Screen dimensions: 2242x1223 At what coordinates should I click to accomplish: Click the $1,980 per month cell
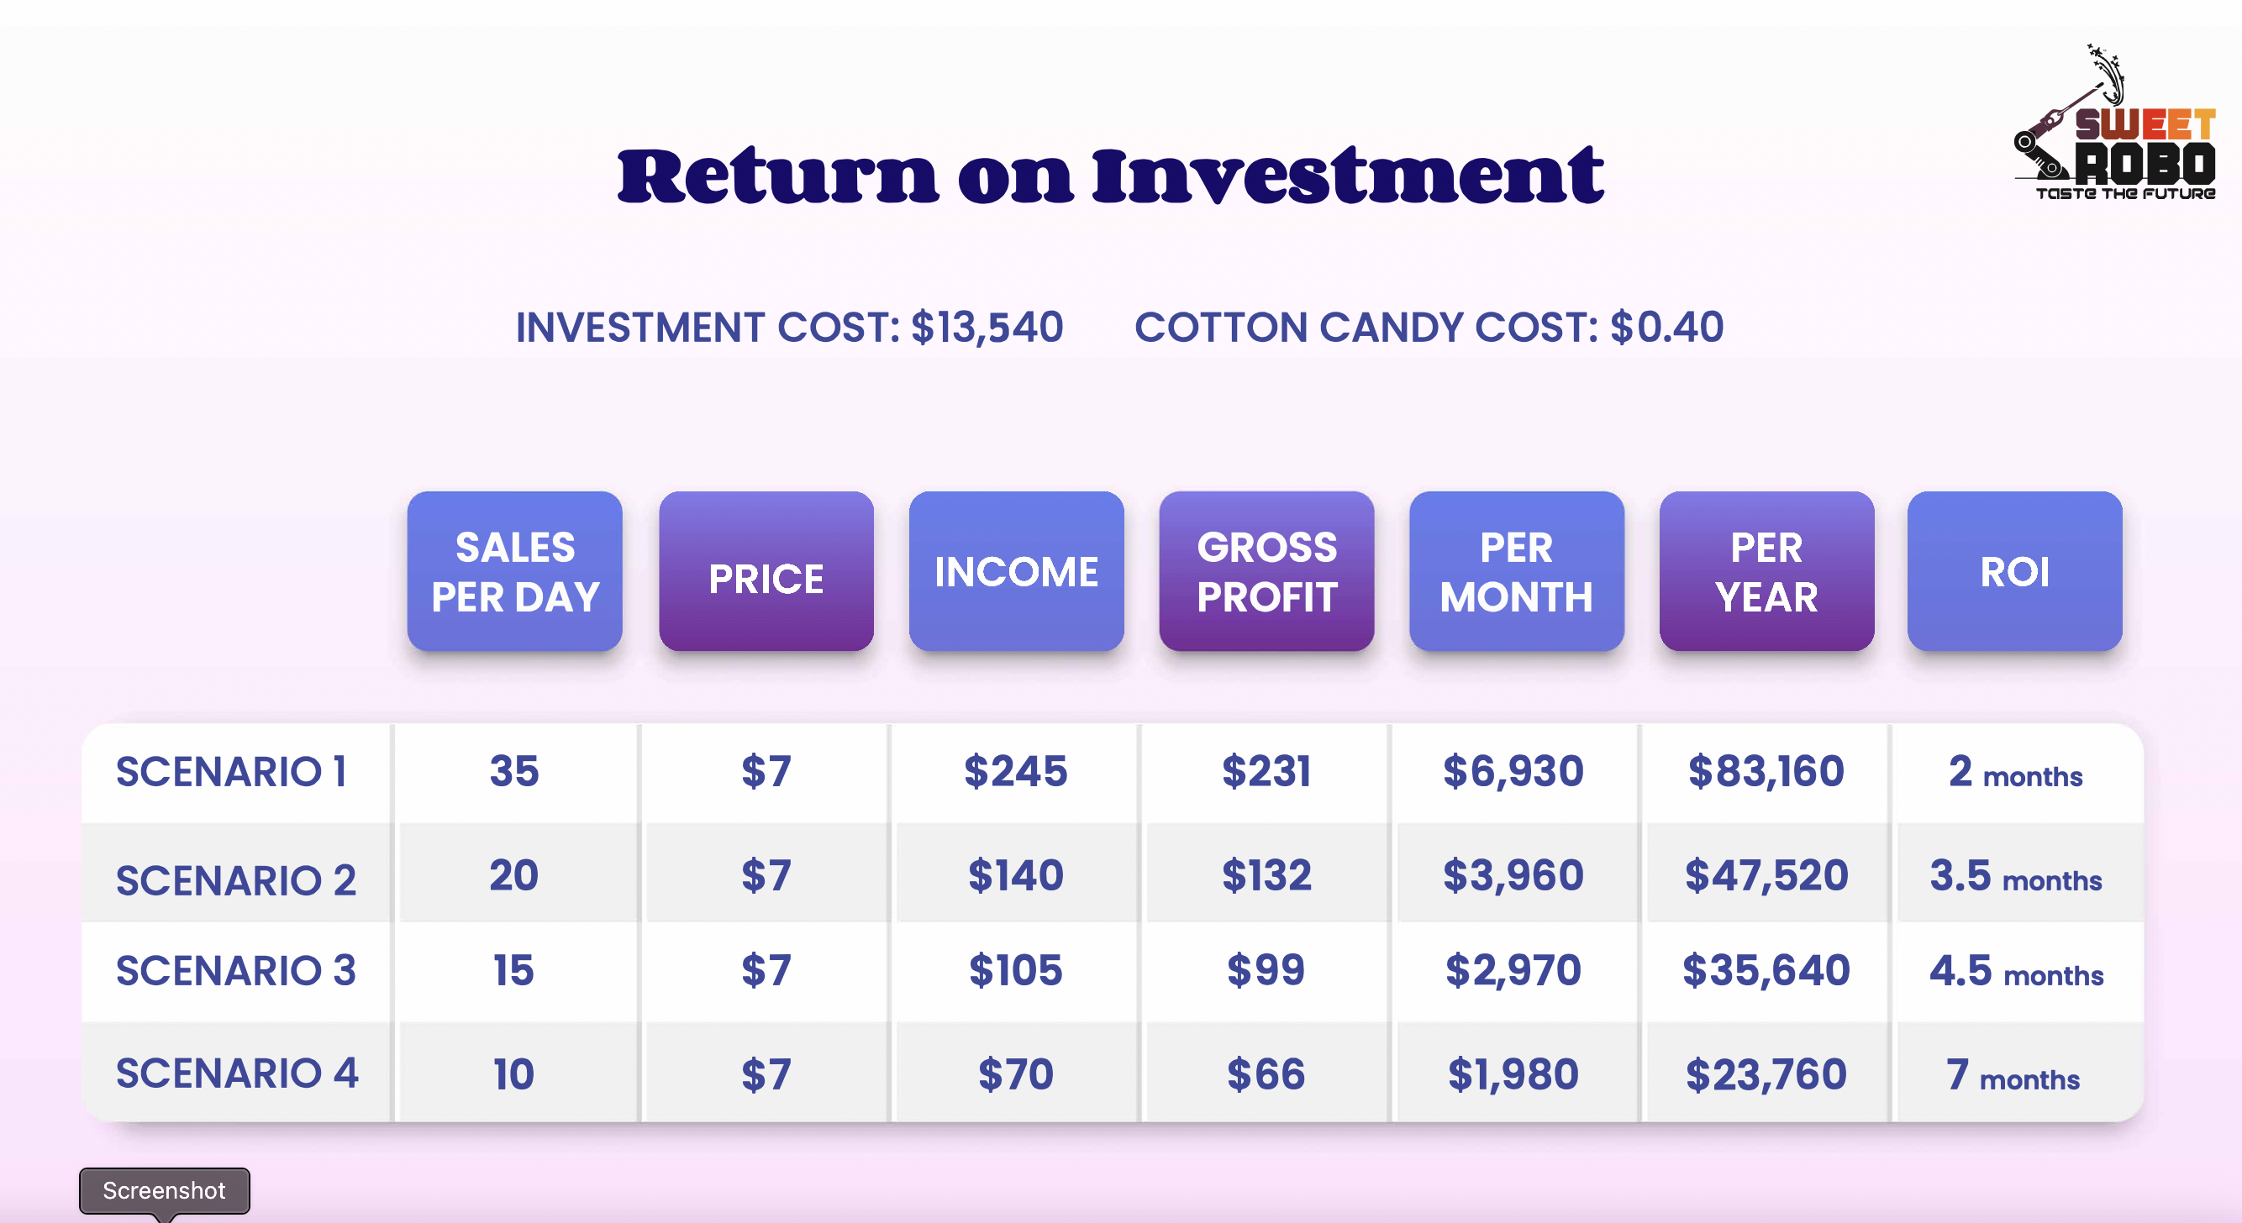tap(1513, 1074)
